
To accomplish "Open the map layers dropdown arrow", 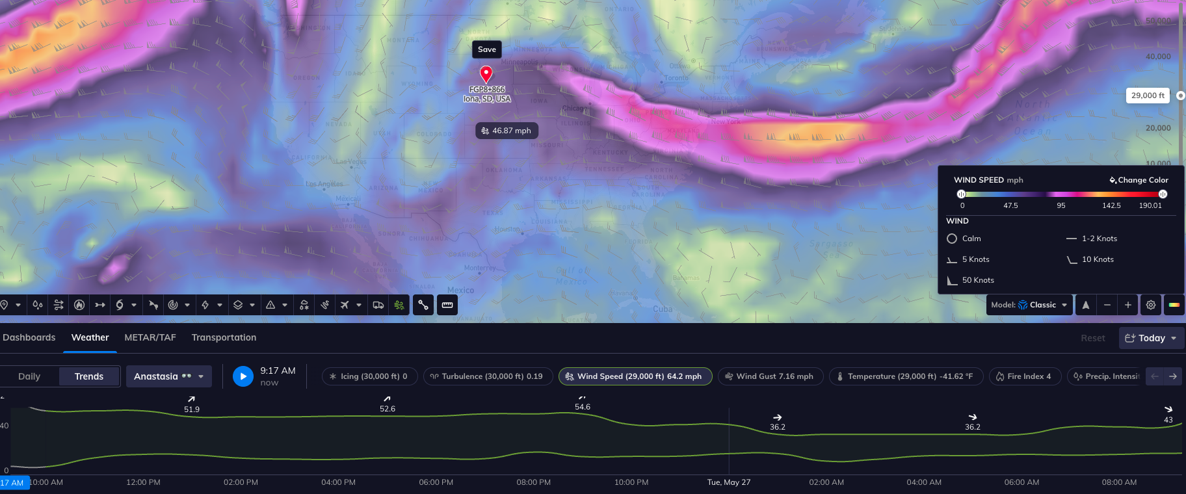I will pyautogui.click(x=252, y=305).
